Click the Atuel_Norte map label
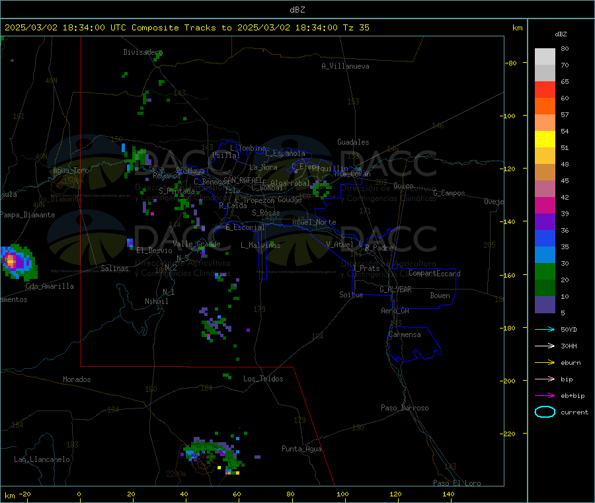Screen dimensions: 595x503 314,222
